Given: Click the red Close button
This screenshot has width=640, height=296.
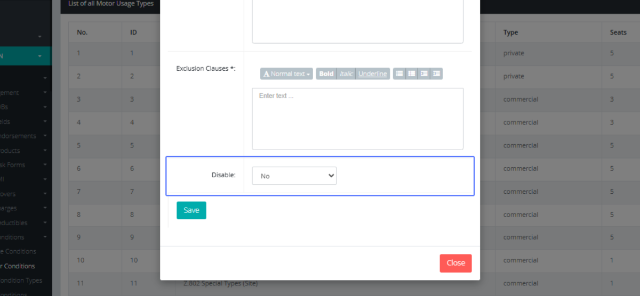Looking at the screenshot, I should click(x=455, y=263).
